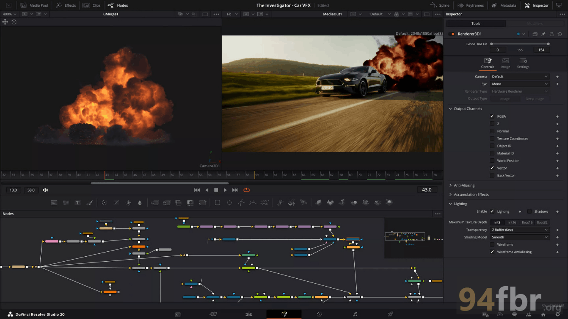Open the Spline editor panel
Viewport: 568px width, 319px height.
click(x=440, y=5)
